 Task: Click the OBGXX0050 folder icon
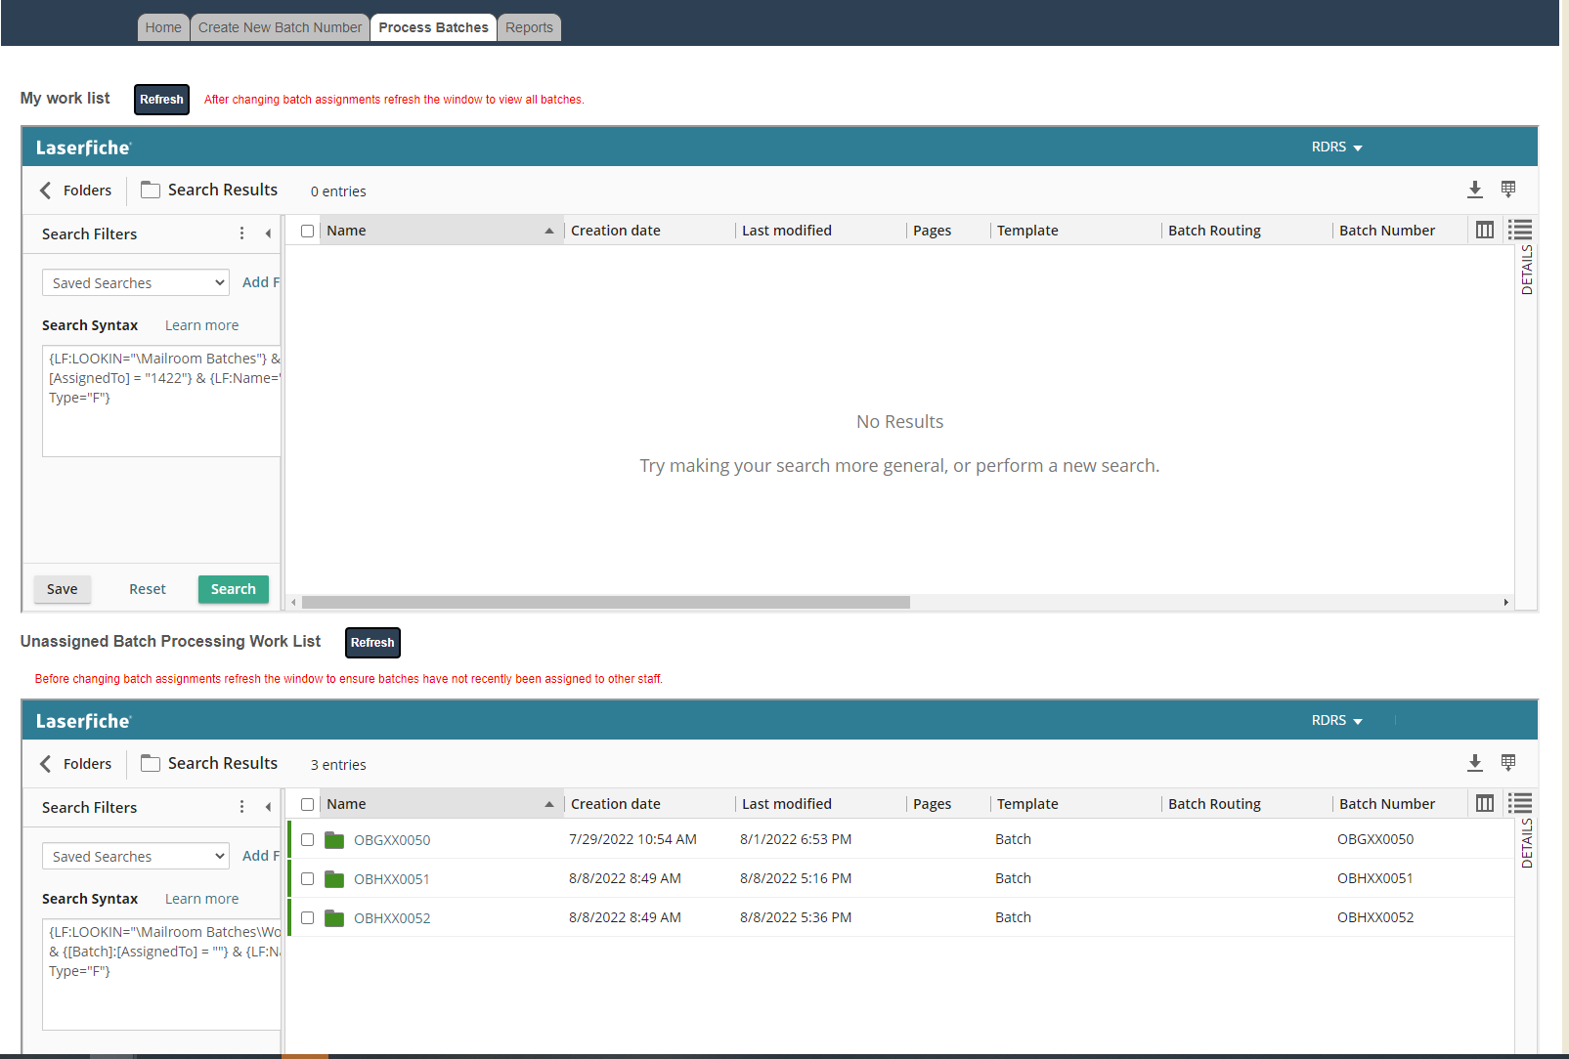click(334, 840)
